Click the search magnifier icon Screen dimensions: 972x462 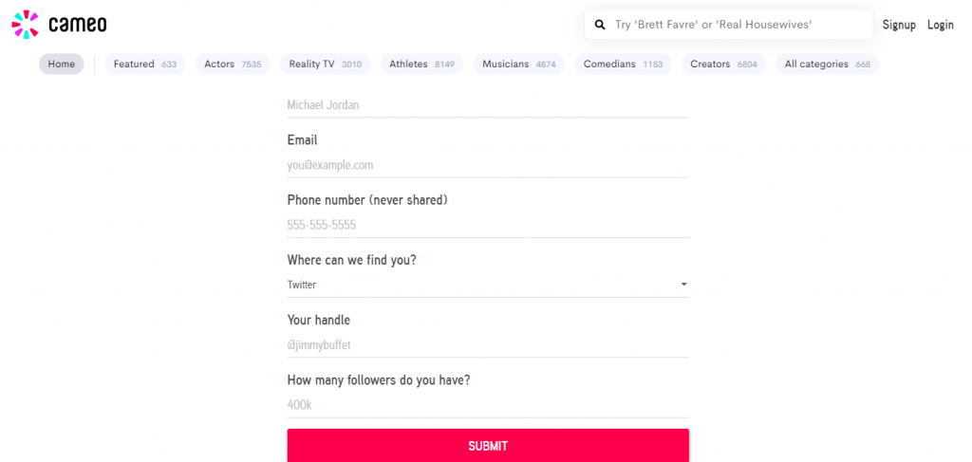pos(600,25)
